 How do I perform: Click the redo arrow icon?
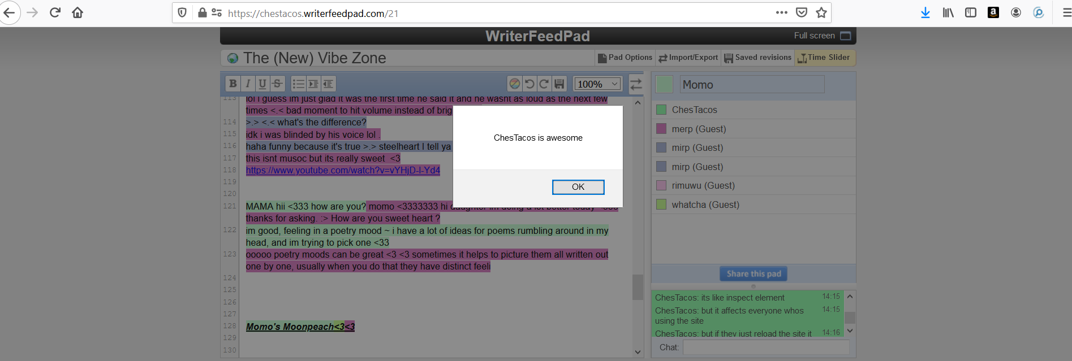click(544, 84)
